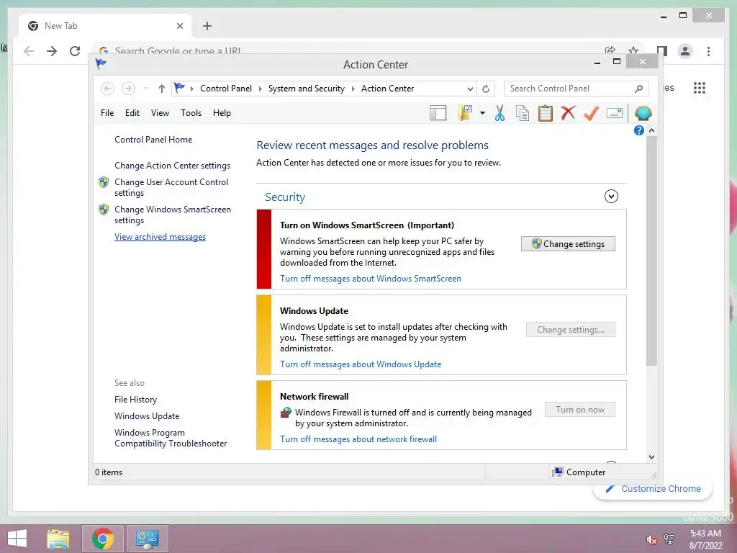Expand root breadcrumb arrow after flag icon
The height and width of the screenshot is (553, 737).
(191, 89)
